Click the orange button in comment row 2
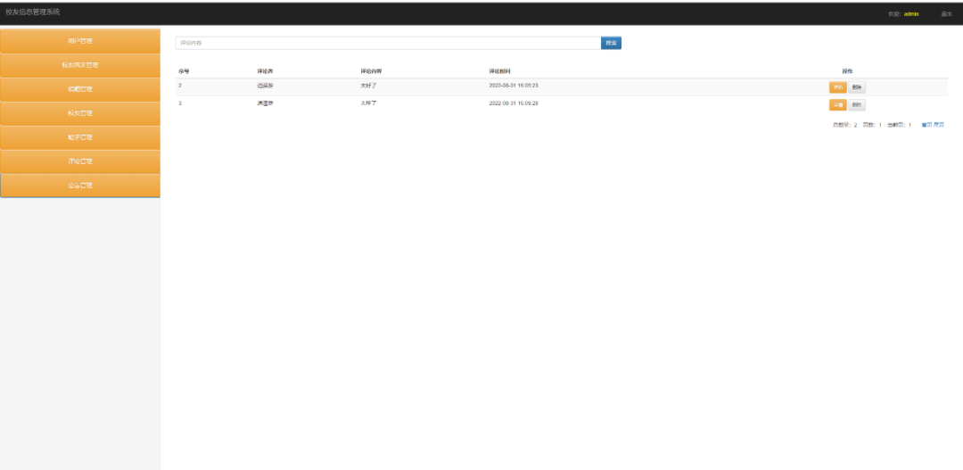Screen dimensions: 963x470 pyautogui.click(x=837, y=87)
